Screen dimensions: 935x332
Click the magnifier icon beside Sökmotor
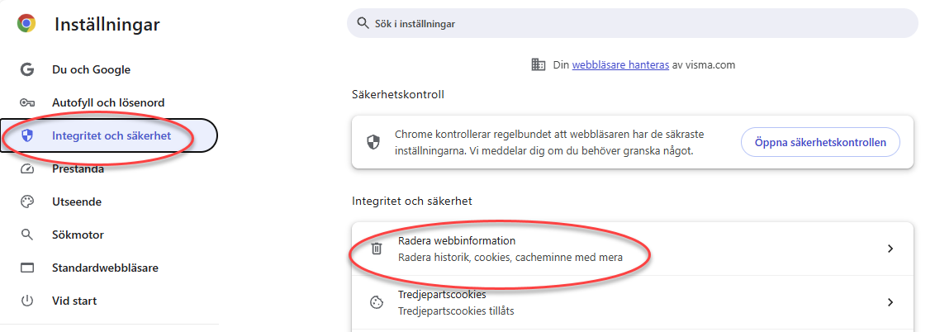26,235
